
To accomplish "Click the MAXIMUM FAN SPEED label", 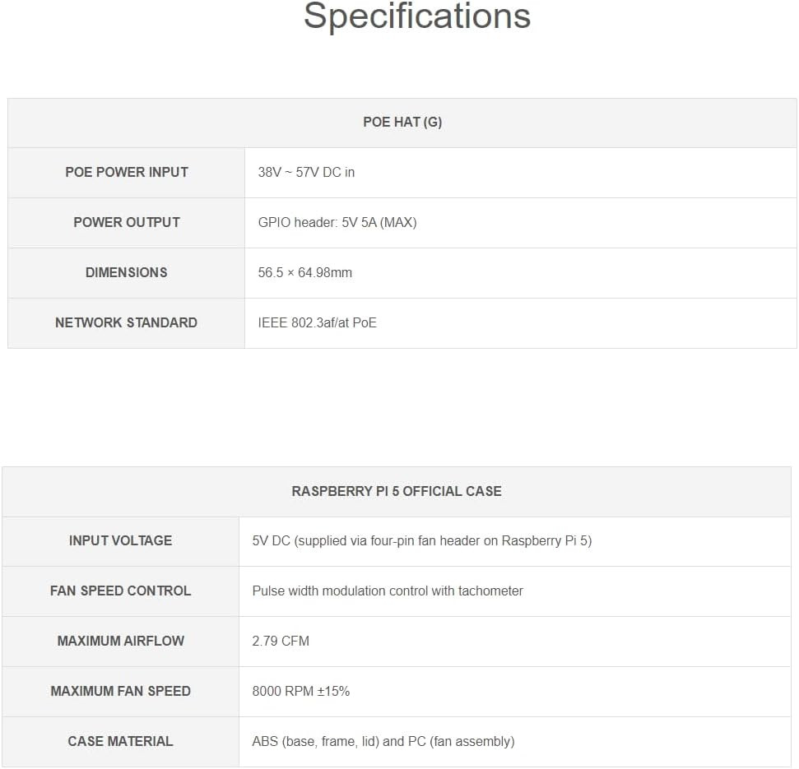I will coord(120,691).
